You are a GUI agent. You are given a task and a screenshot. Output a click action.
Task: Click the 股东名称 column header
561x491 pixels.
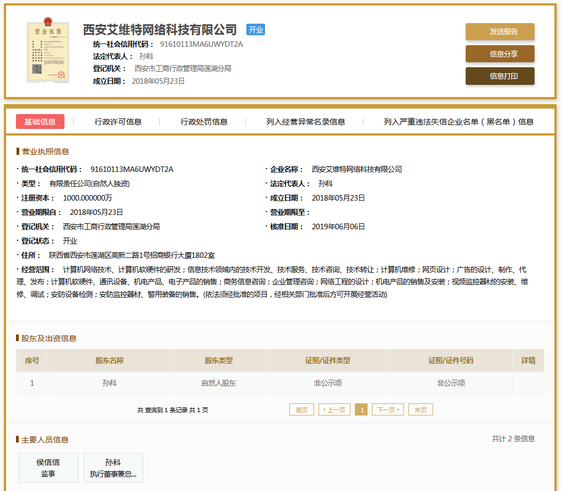109,360
